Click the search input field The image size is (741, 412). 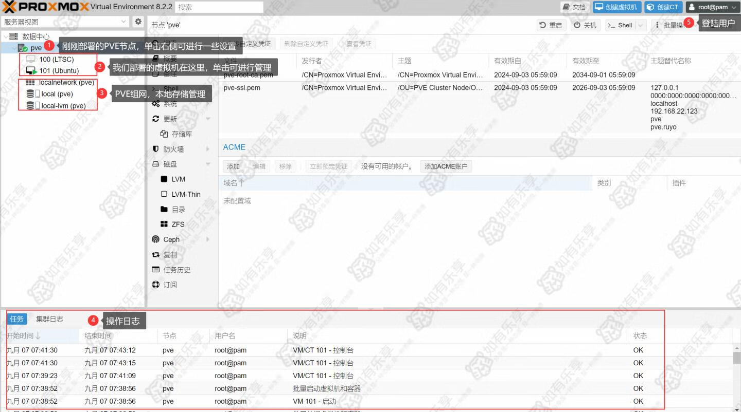[219, 7]
